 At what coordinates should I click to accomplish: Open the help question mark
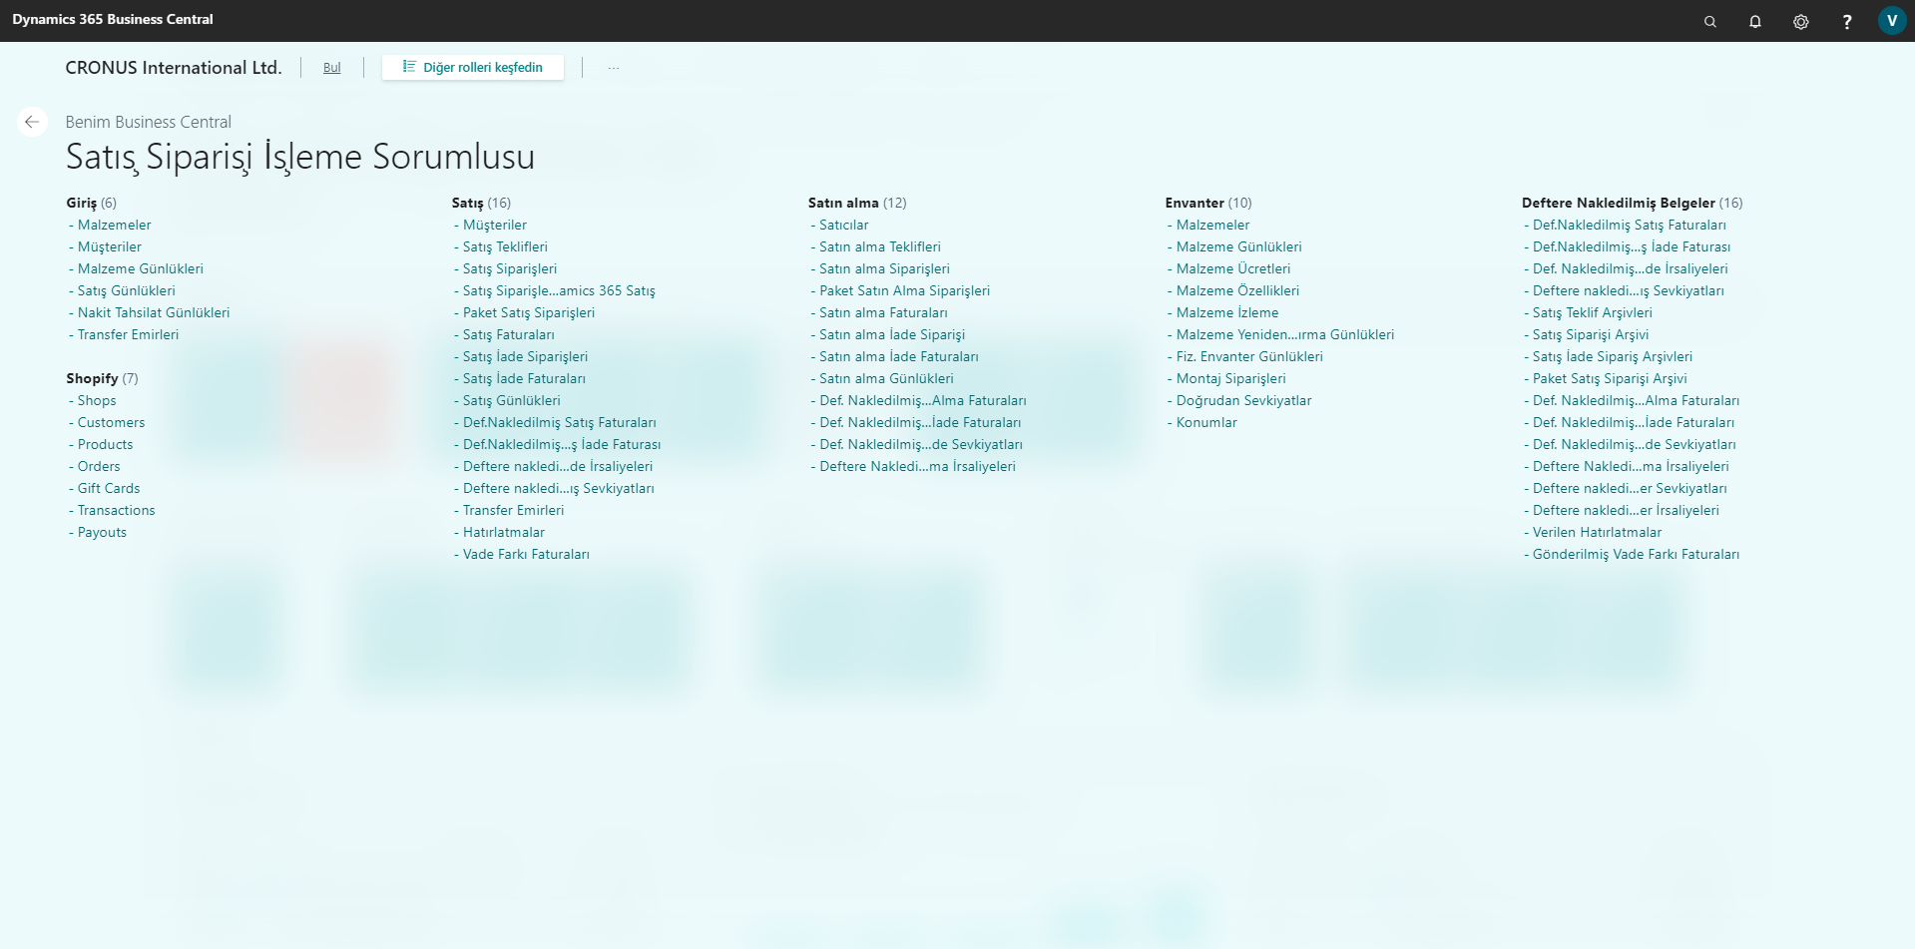pyautogui.click(x=1847, y=21)
